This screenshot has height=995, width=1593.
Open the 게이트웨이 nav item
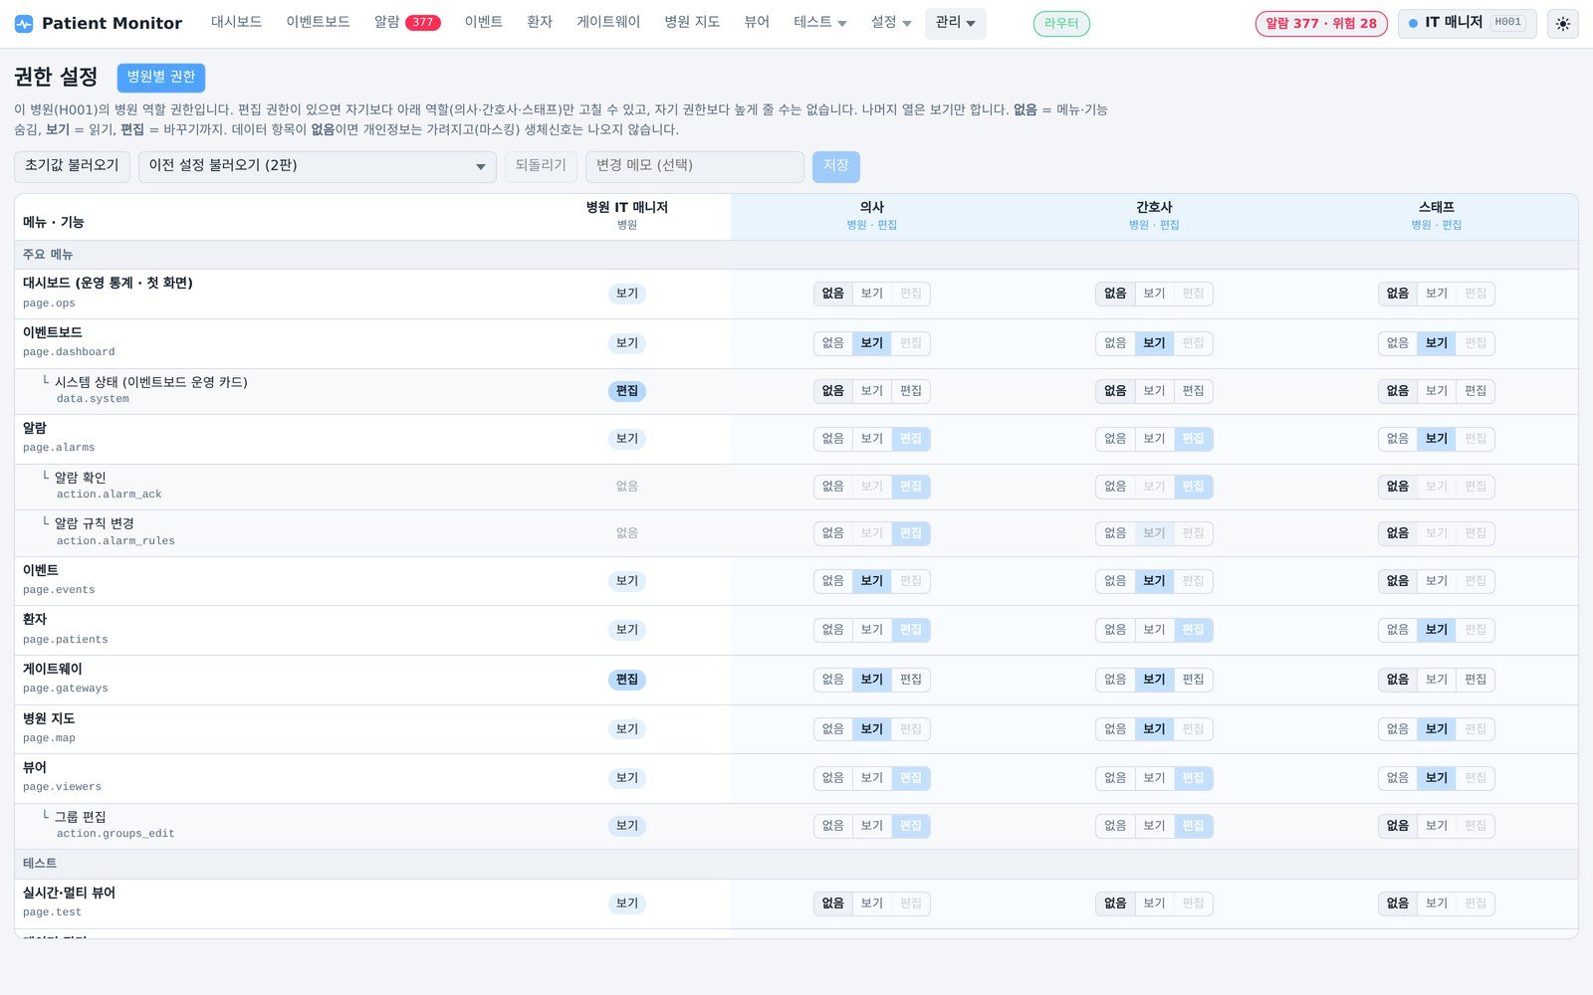coord(608,22)
